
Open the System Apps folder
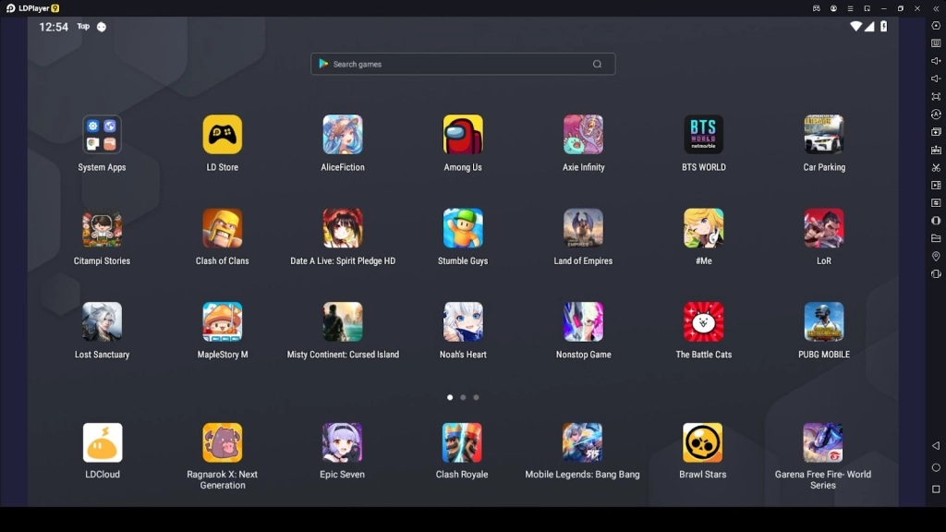[x=102, y=135]
